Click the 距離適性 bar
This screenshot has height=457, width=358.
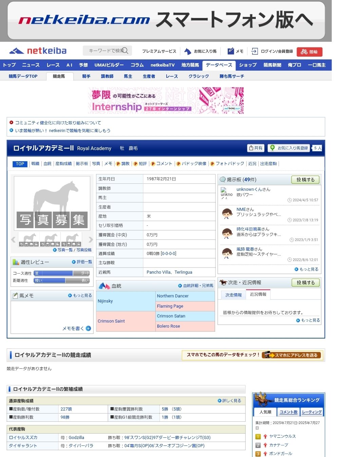(x=62, y=280)
